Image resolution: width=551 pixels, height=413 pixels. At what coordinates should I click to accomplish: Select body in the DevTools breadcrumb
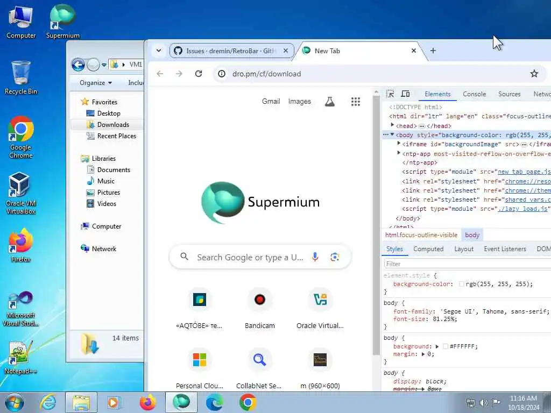pyautogui.click(x=472, y=235)
